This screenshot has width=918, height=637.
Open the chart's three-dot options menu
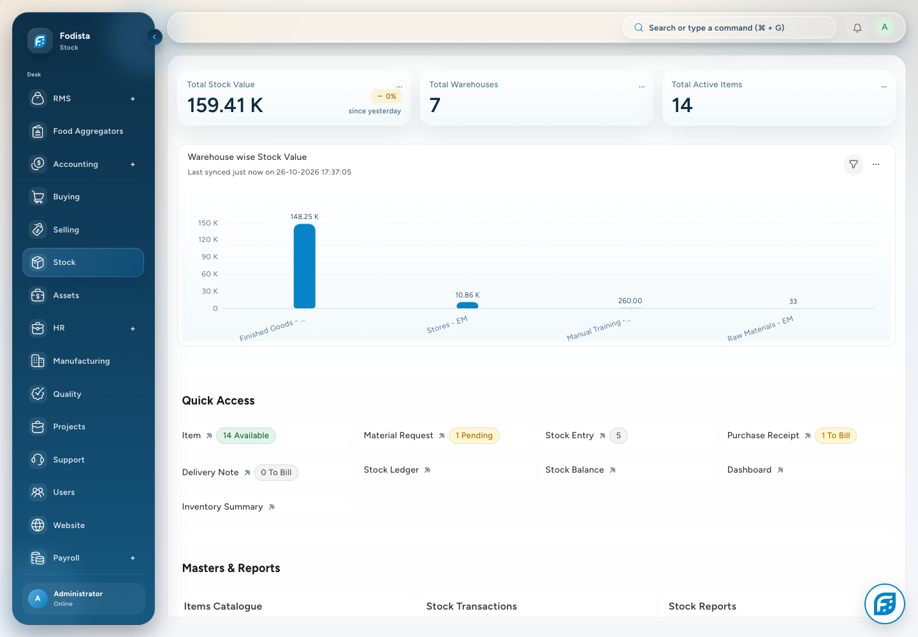(876, 164)
